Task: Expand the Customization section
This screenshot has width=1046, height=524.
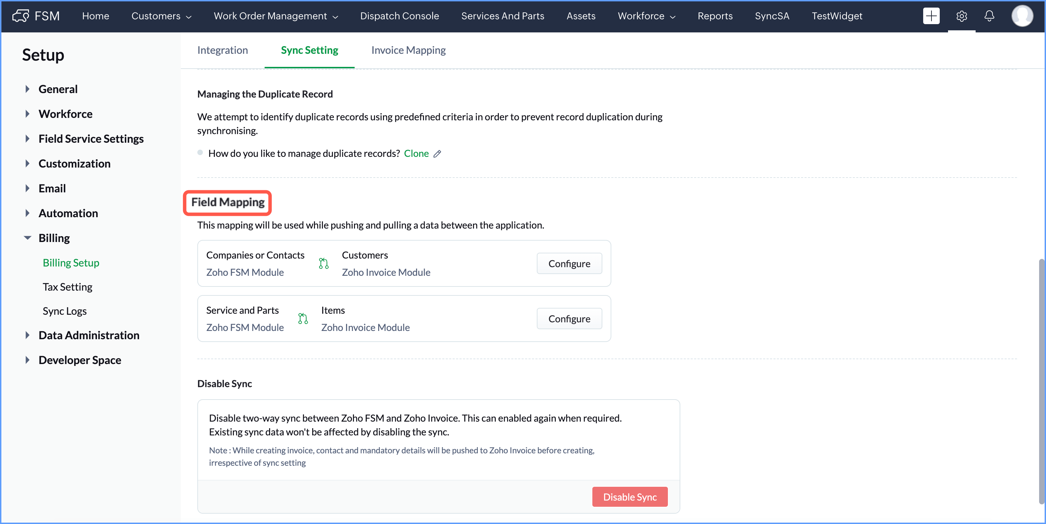Action: (x=27, y=163)
